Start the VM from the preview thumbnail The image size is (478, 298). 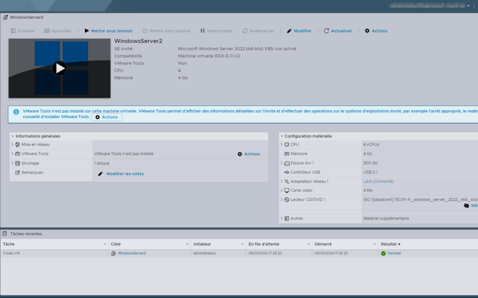click(x=59, y=68)
